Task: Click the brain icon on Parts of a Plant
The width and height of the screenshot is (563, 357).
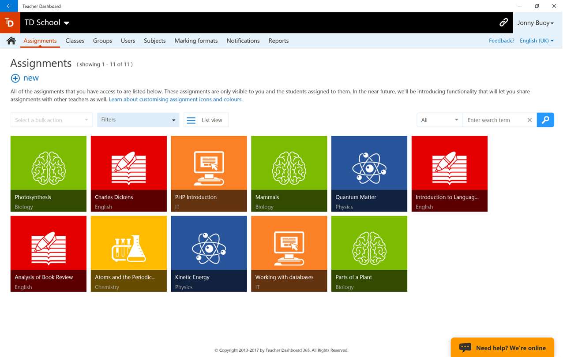Action: point(369,248)
